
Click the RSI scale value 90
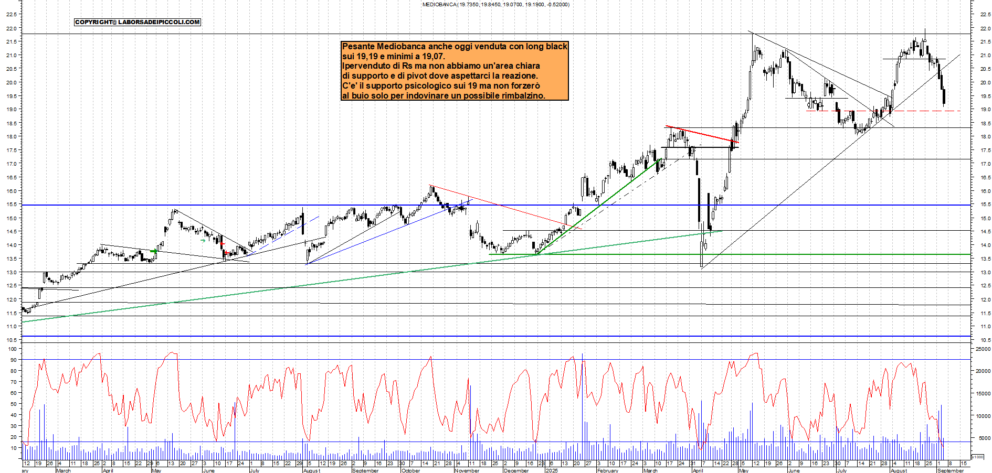(x=14, y=360)
